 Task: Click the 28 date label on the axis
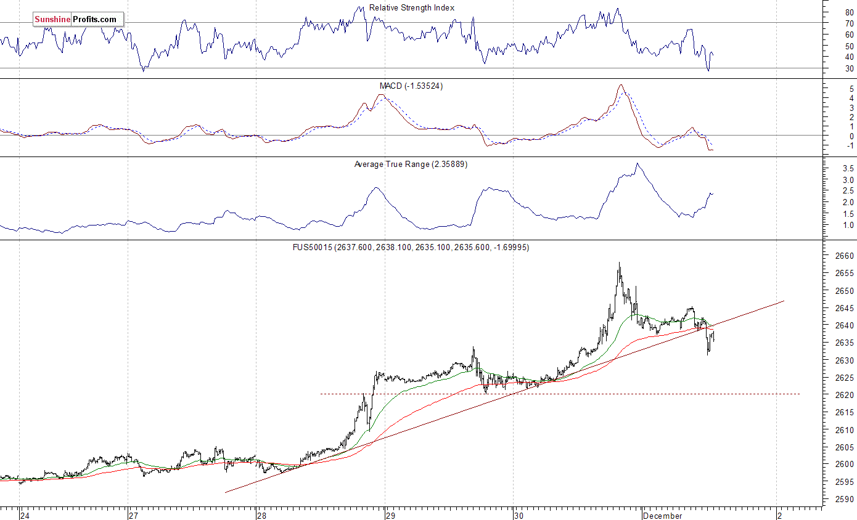click(x=261, y=516)
